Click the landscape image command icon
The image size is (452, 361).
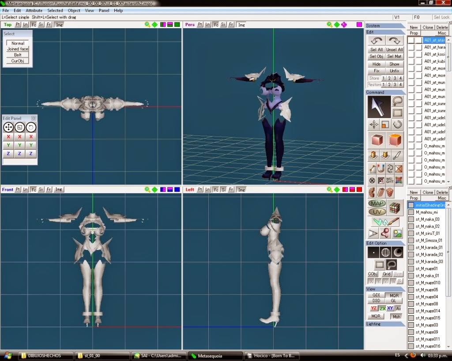398,233
